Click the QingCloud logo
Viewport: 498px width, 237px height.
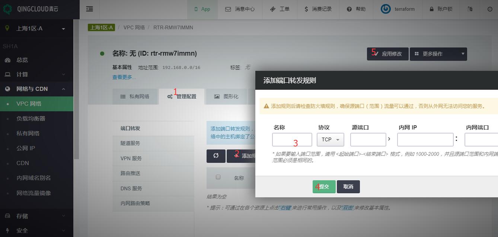pyautogui.click(x=32, y=9)
